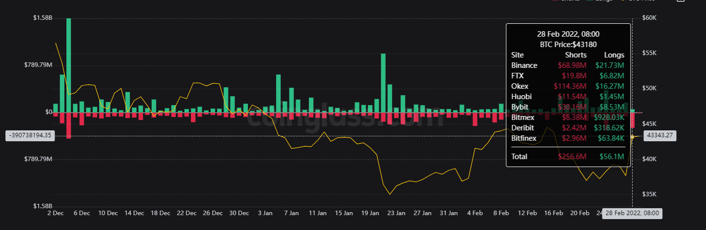This screenshot has height=230, width=706.
Task: Click the Site column header in tooltip
Action: (517, 55)
